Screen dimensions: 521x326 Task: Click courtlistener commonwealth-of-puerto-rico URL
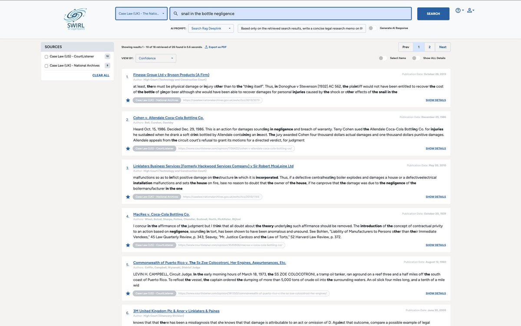[x=252, y=293]
